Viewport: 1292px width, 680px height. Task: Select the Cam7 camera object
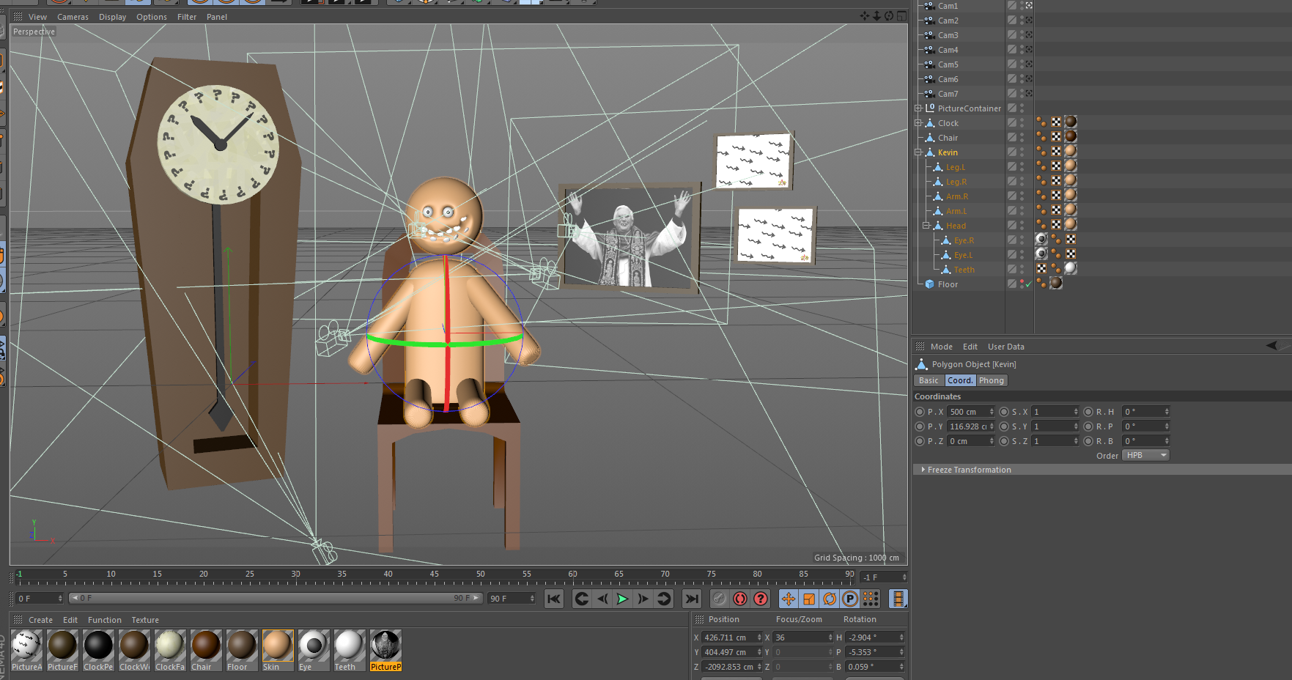coord(948,94)
